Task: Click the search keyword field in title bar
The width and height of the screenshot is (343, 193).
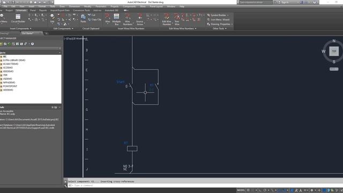Action: (x=255, y=2)
